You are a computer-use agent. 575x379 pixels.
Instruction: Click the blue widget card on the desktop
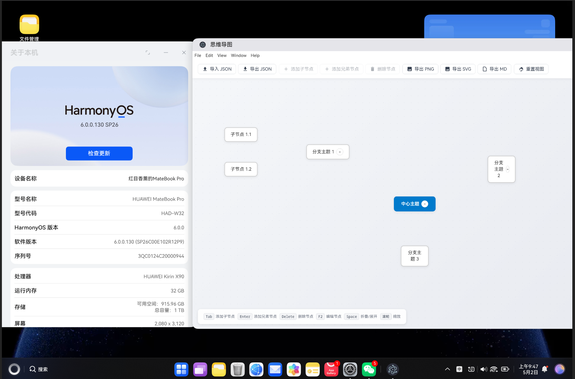pos(490,26)
